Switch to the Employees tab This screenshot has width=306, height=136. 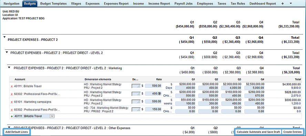205,3
